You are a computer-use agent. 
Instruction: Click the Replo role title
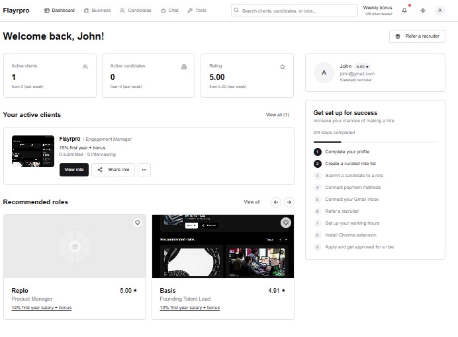[x=20, y=291]
